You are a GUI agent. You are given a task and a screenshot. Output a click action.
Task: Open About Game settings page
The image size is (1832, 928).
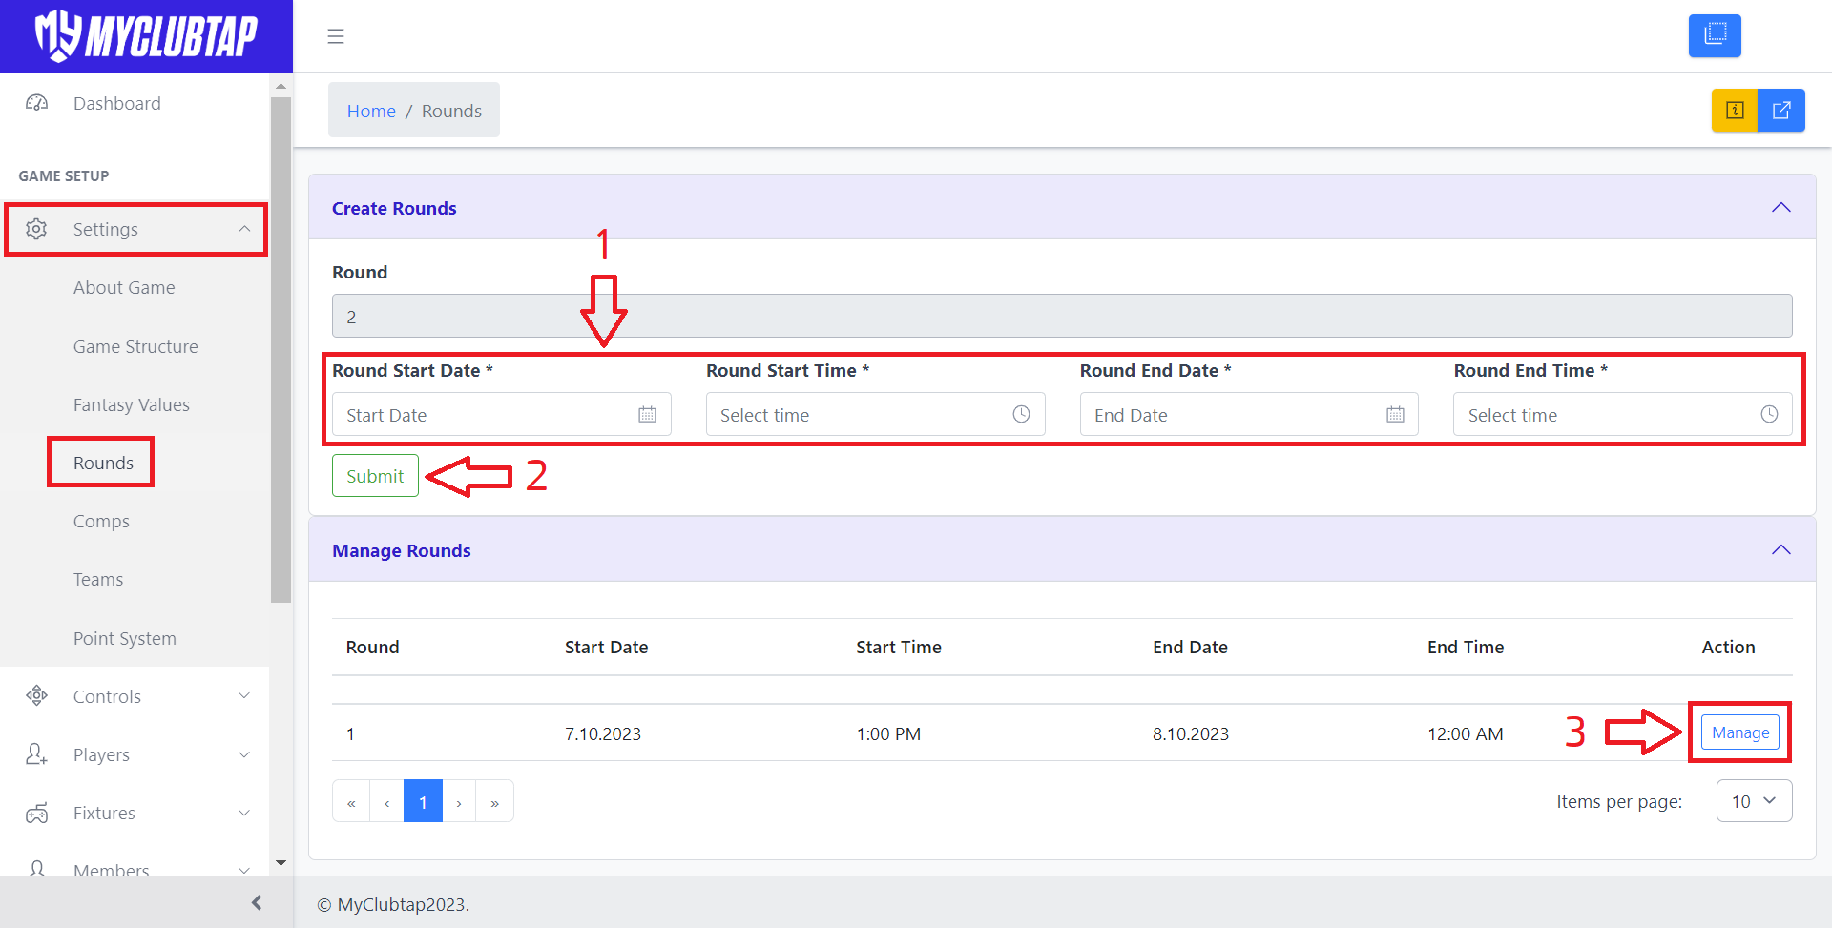click(124, 288)
